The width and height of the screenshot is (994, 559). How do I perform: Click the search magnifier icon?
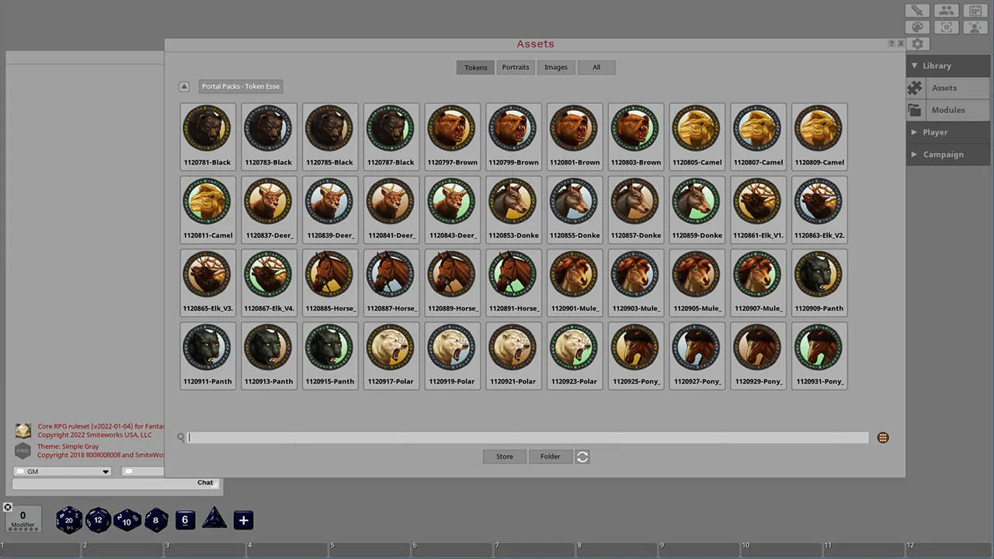pos(181,438)
